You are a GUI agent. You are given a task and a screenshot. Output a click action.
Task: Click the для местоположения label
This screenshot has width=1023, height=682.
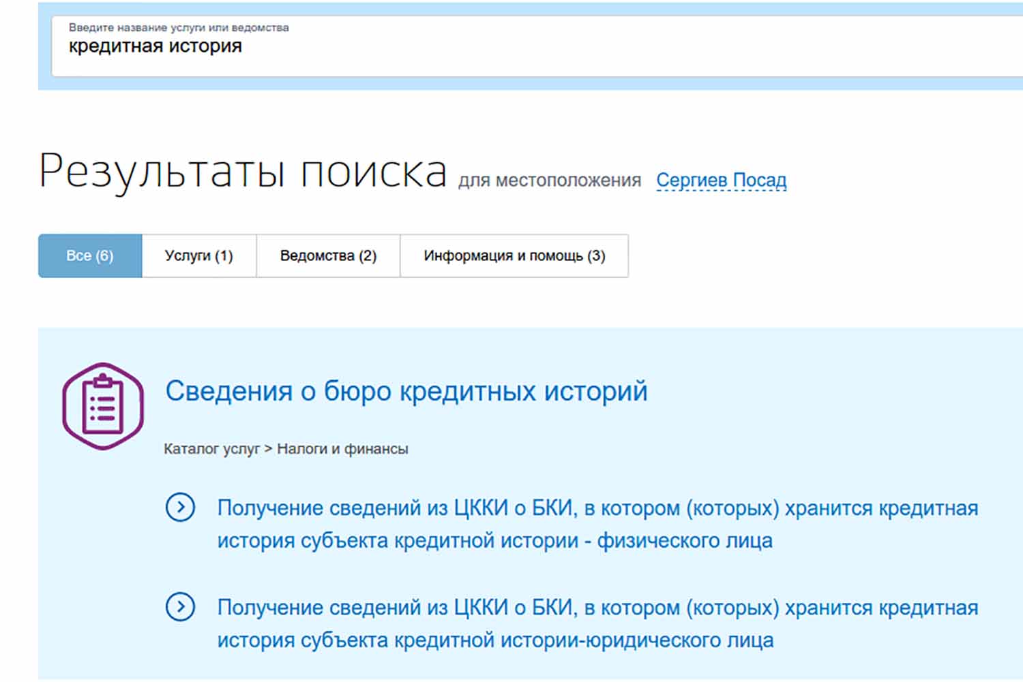coord(550,181)
